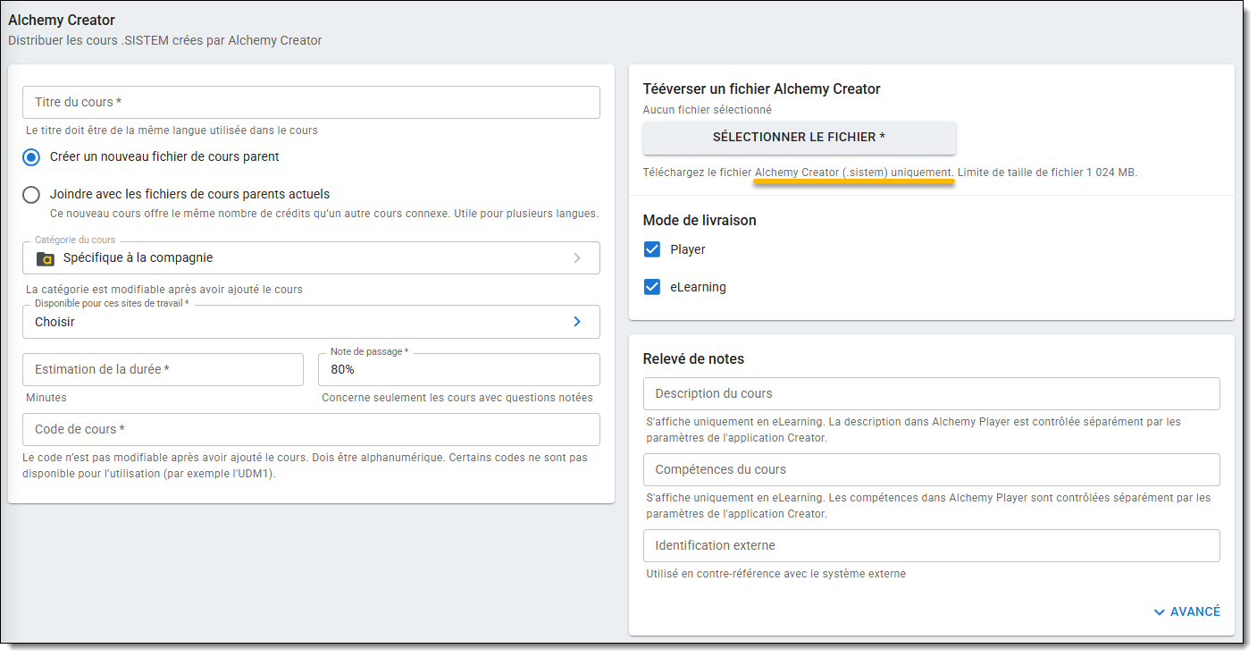This screenshot has height=657, width=1257.
Task: Uncheck the Player delivery mode checkbox
Action: 652,250
